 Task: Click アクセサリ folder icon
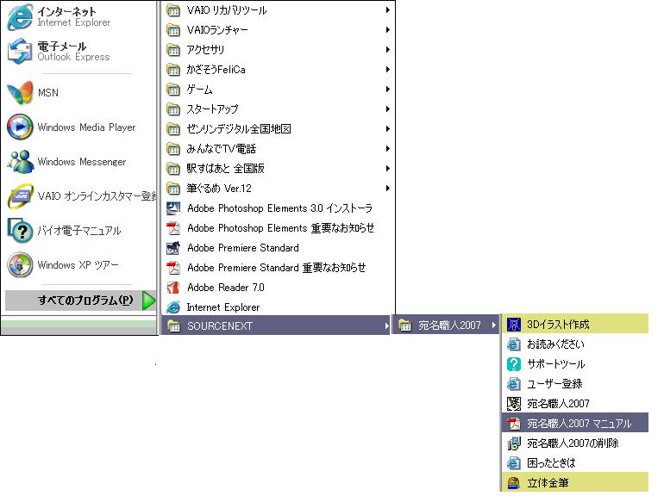point(173,49)
